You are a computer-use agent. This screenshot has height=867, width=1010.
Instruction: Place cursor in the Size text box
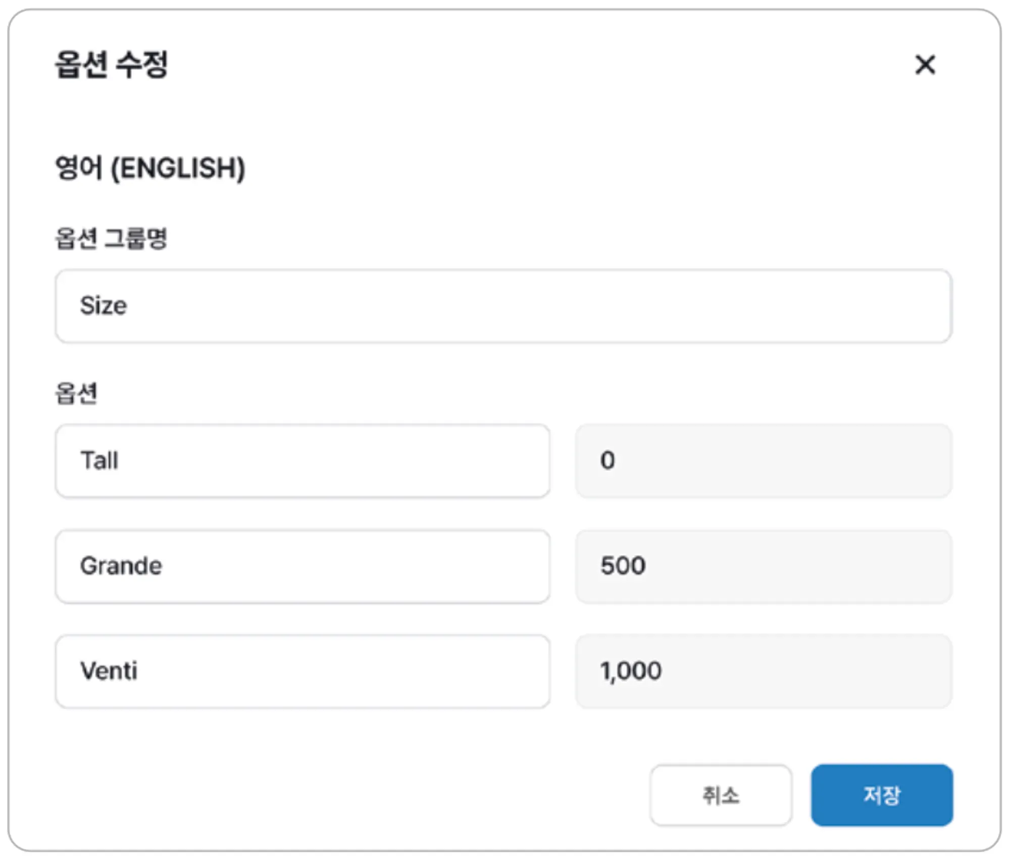tap(503, 306)
